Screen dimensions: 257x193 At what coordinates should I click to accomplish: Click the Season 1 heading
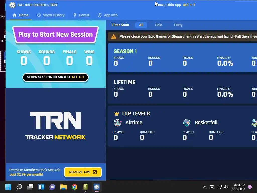(x=125, y=51)
